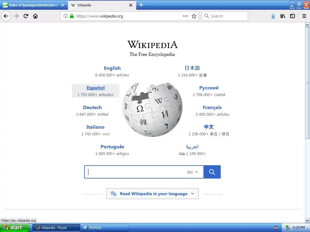Open the Français Wikipedia link
The height and width of the screenshot is (232, 310).
pyautogui.click(x=212, y=107)
